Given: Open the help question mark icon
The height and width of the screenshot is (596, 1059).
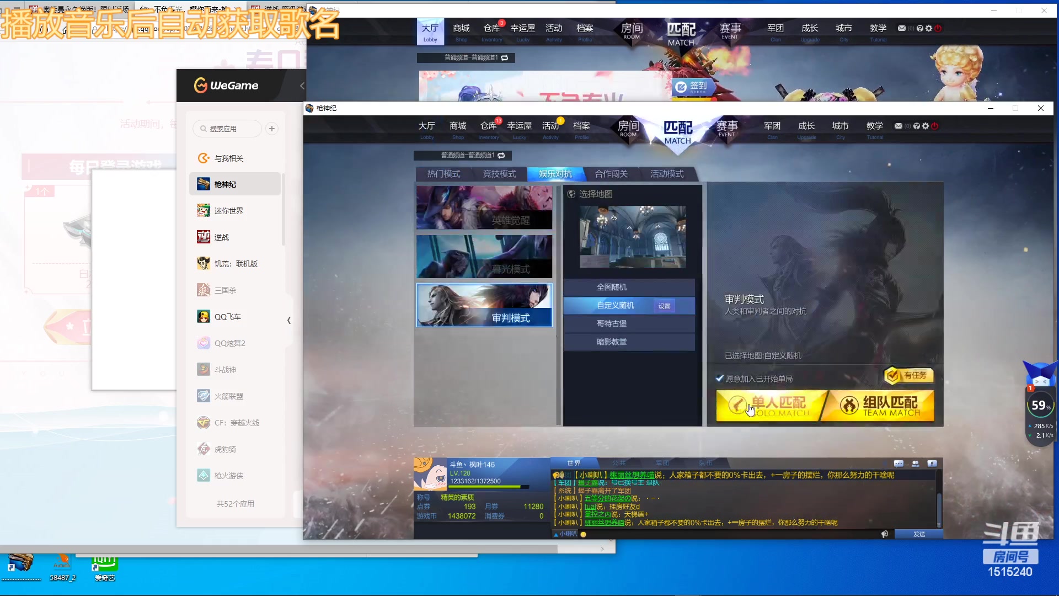Looking at the screenshot, I should (917, 126).
